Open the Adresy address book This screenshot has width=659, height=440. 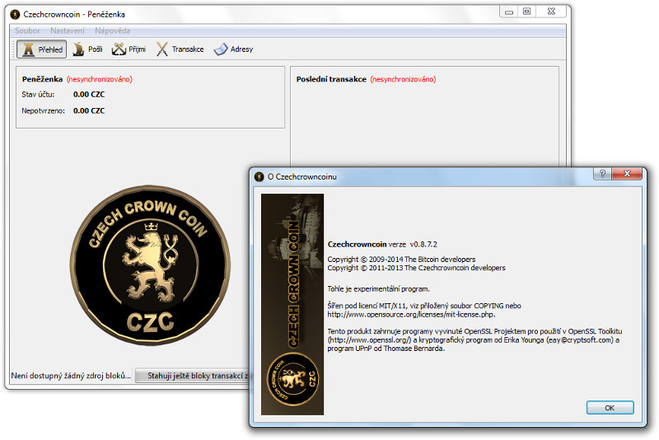click(234, 49)
